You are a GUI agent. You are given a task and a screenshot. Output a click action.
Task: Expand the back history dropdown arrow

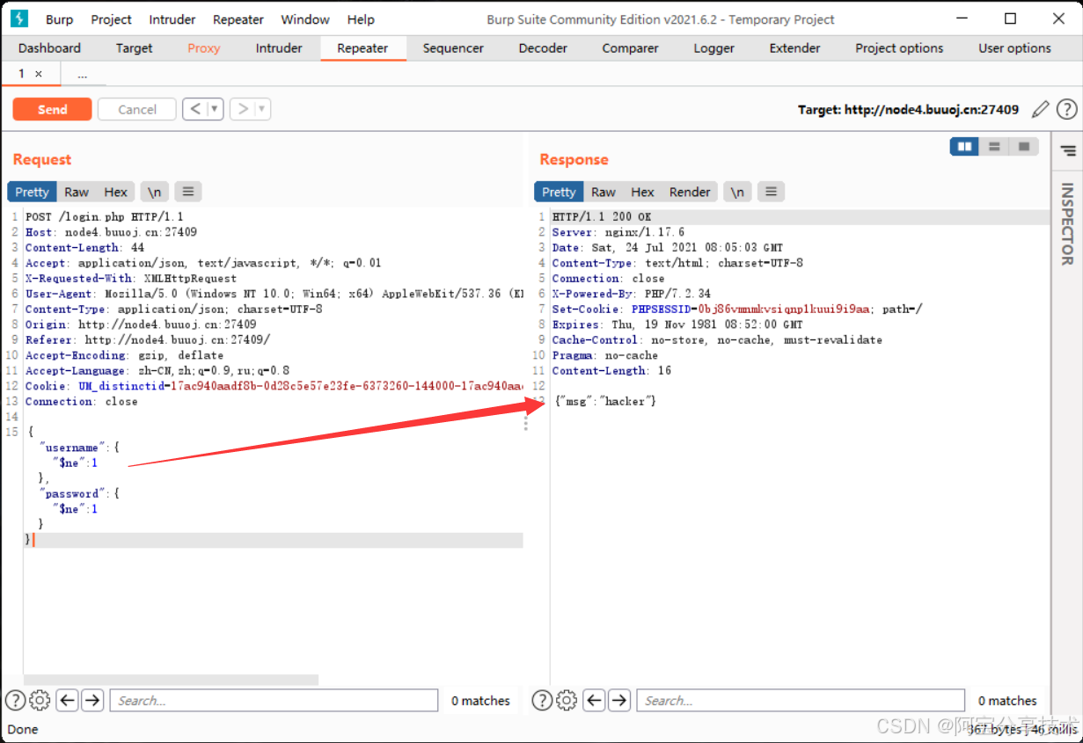tap(215, 109)
